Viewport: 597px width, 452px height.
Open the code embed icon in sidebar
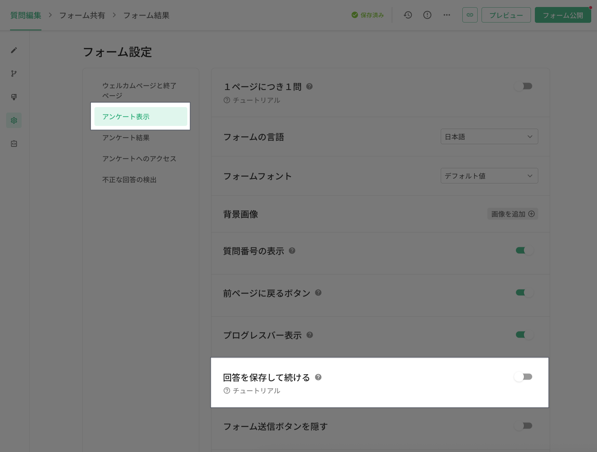pyautogui.click(x=14, y=144)
